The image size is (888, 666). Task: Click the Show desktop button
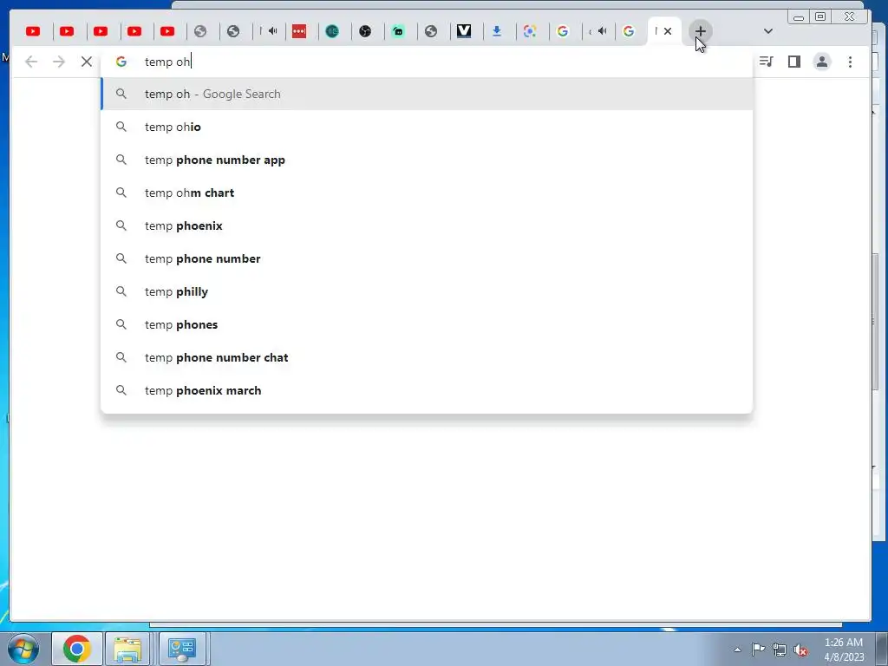pyautogui.click(x=882, y=649)
